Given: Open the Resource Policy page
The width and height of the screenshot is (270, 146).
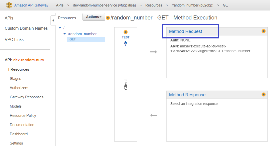Looking at the screenshot, I should coord(23,116).
